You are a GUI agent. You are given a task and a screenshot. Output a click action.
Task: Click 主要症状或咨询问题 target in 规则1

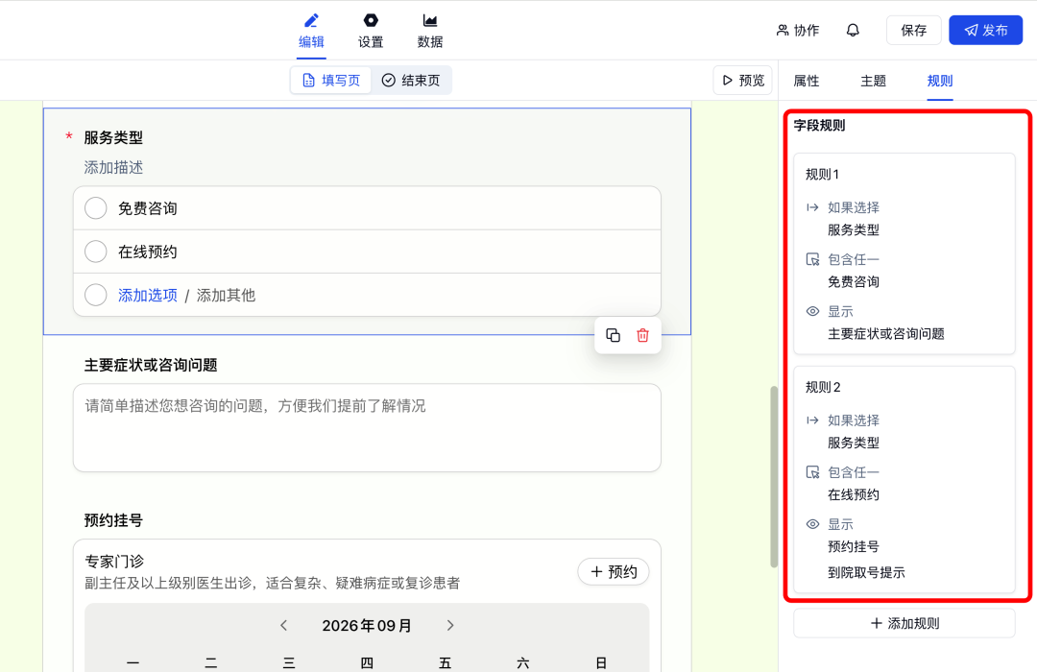pos(885,334)
